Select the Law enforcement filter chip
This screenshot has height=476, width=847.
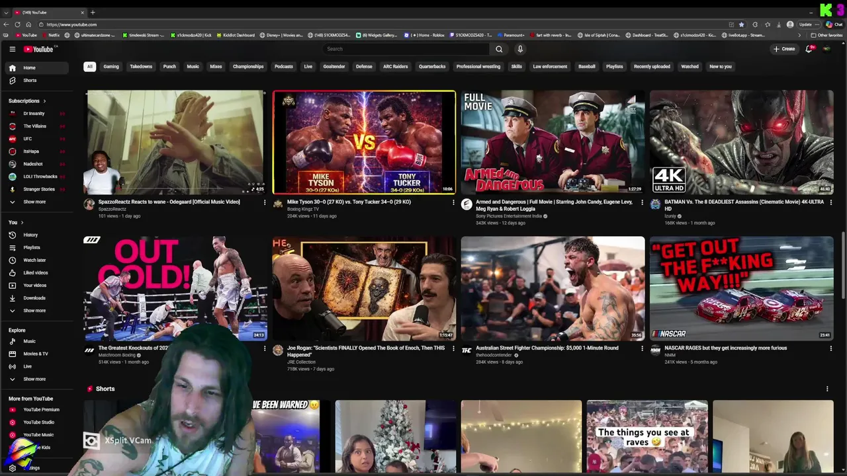[550, 66]
